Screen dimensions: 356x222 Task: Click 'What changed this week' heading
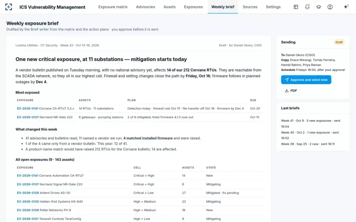pos(36,129)
